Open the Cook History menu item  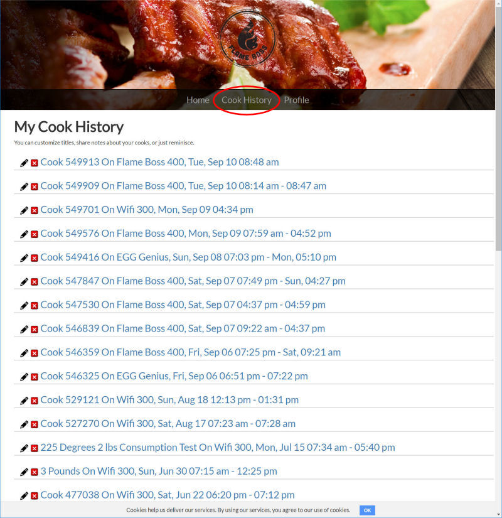pos(247,100)
